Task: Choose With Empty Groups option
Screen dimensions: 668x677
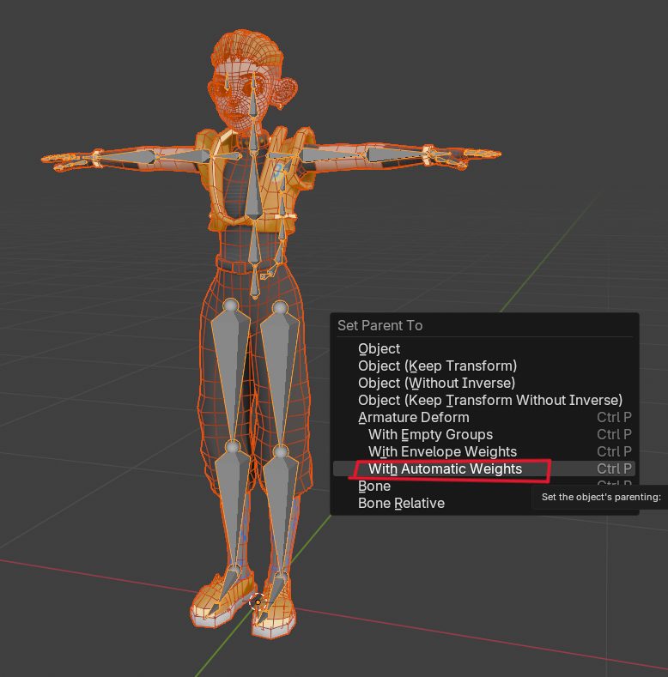Action: (430, 434)
